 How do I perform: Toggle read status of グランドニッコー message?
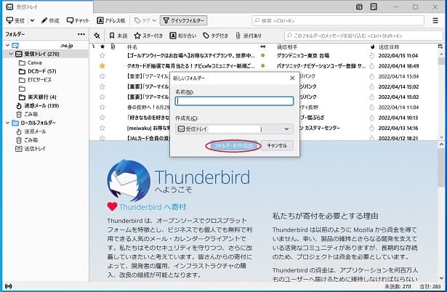coord(263,55)
